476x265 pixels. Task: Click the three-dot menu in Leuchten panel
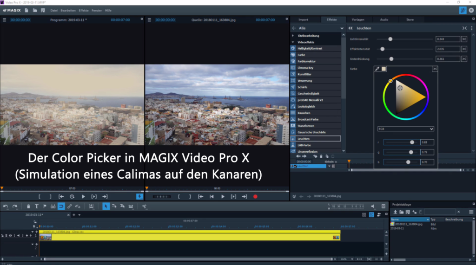pos(472,28)
